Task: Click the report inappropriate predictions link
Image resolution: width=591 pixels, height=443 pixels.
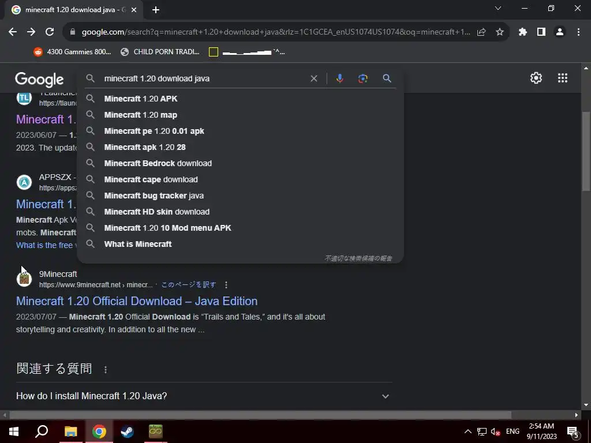Action: coord(358,258)
